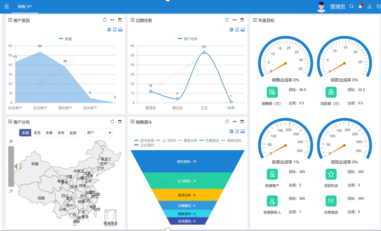Export 销售漏斗 chart to Excel
This screenshot has height=231, width=381.
(237, 132)
